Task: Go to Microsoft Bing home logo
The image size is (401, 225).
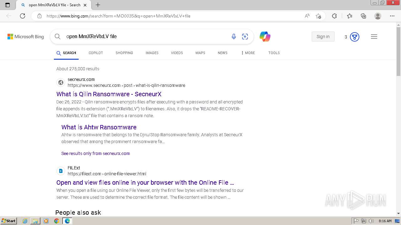Action: [x=26, y=37]
